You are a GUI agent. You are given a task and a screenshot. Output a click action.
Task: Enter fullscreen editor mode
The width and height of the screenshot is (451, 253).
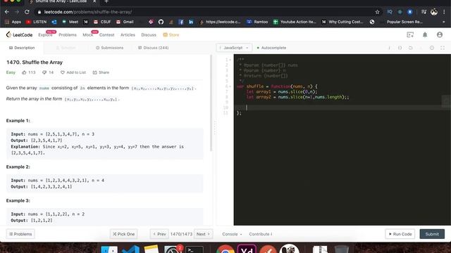pos(443,48)
